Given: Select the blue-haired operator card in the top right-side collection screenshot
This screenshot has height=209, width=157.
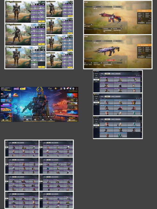Looking at the screenshot, I should click(x=134, y=85).
